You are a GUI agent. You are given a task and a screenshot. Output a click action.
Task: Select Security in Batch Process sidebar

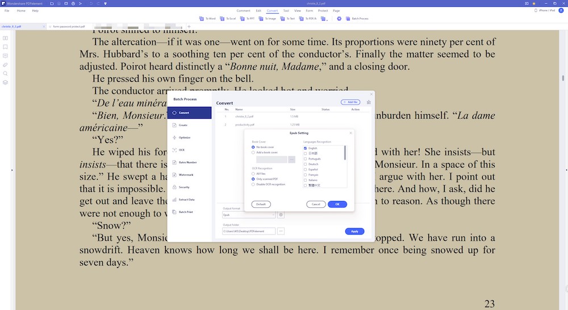[190, 187]
